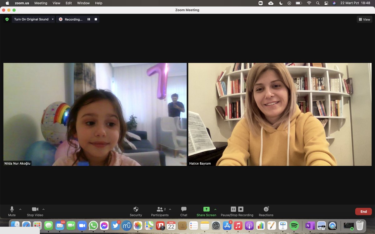
Task: Expand audio options arrow next to Mute
Action: coord(20,209)
